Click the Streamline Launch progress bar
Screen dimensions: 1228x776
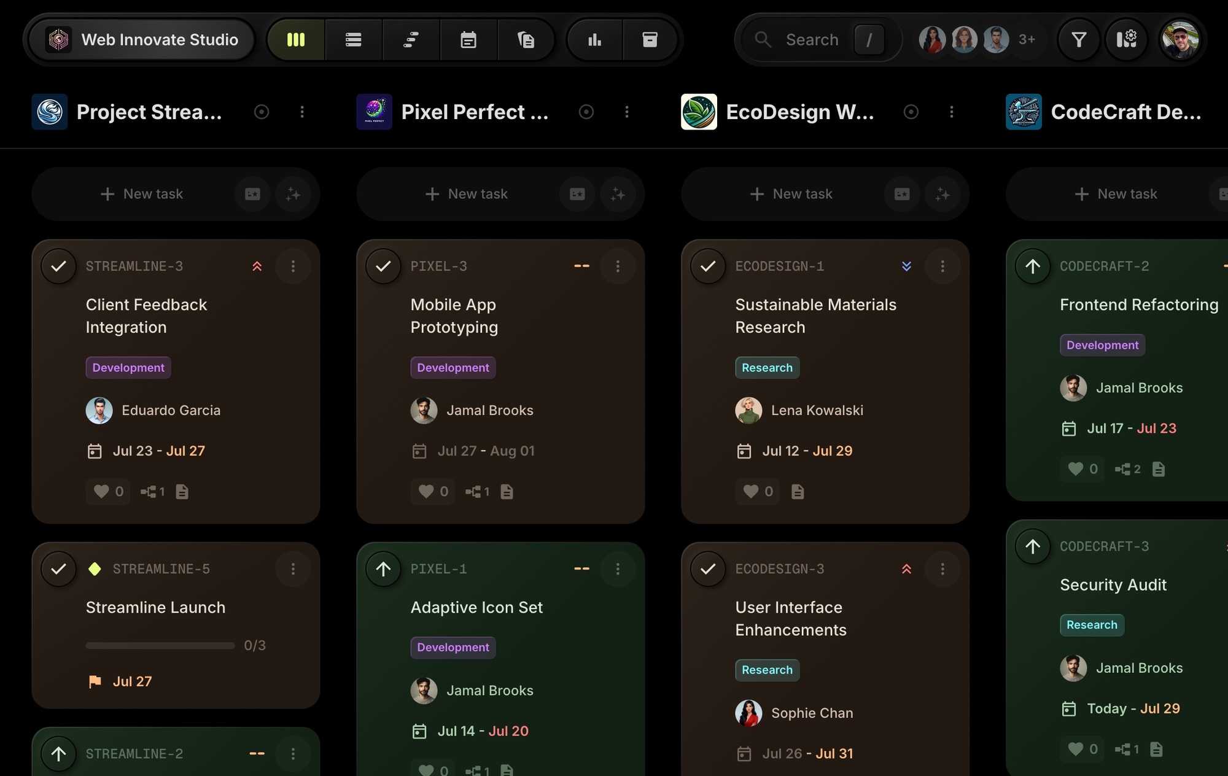160,645
